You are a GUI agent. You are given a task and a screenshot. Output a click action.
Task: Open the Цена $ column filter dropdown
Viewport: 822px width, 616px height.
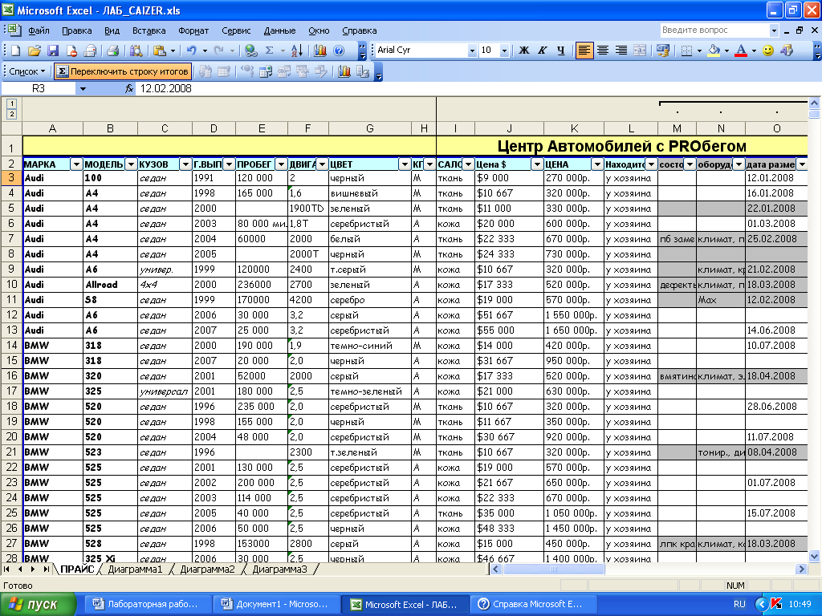point(537,164)
